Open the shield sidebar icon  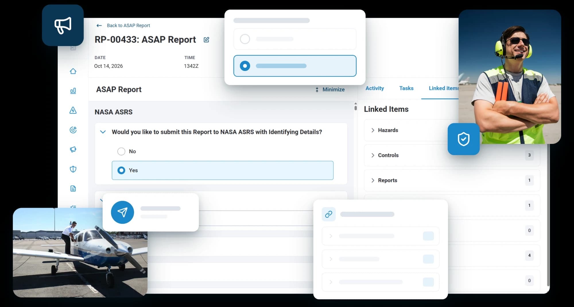tap(73, 169)
